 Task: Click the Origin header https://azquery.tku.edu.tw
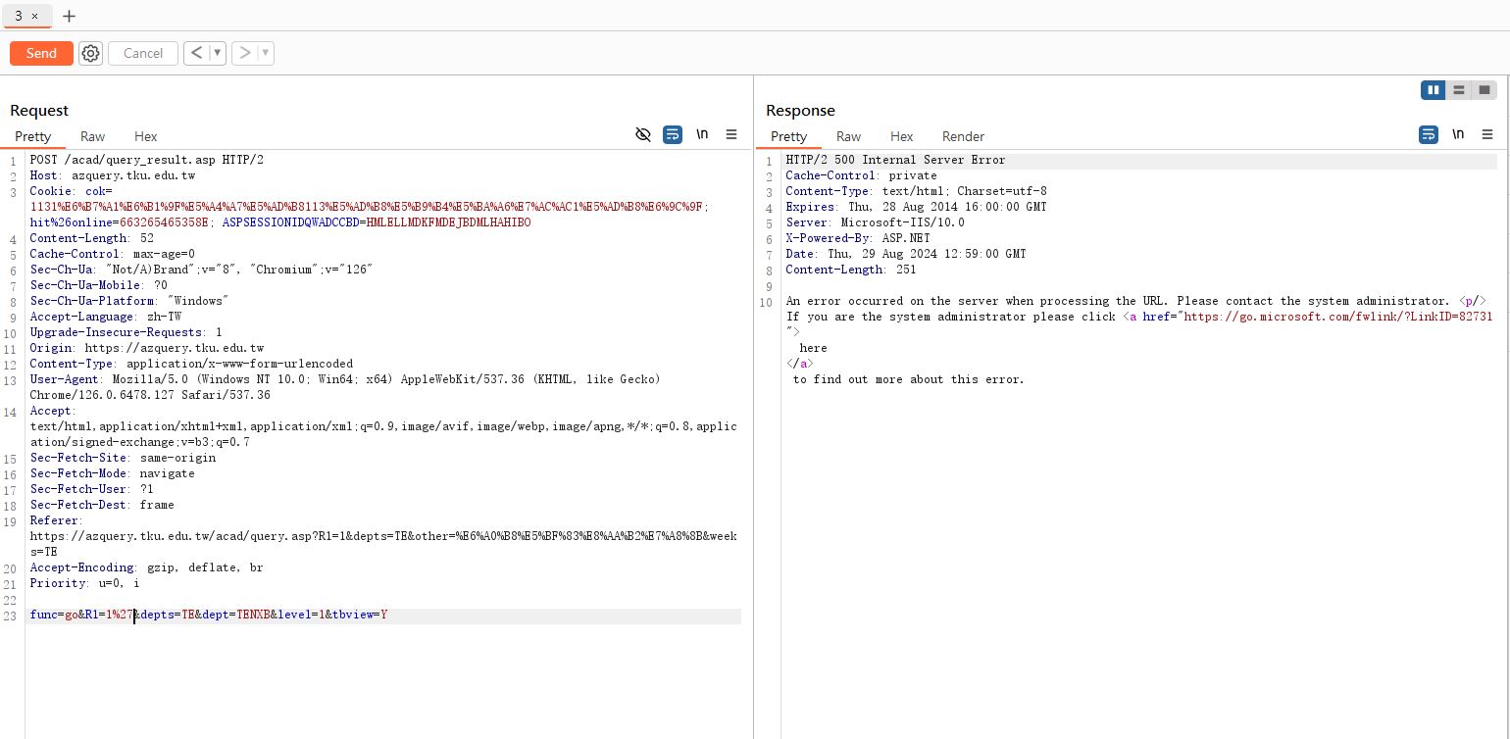[x=146, y=348]
